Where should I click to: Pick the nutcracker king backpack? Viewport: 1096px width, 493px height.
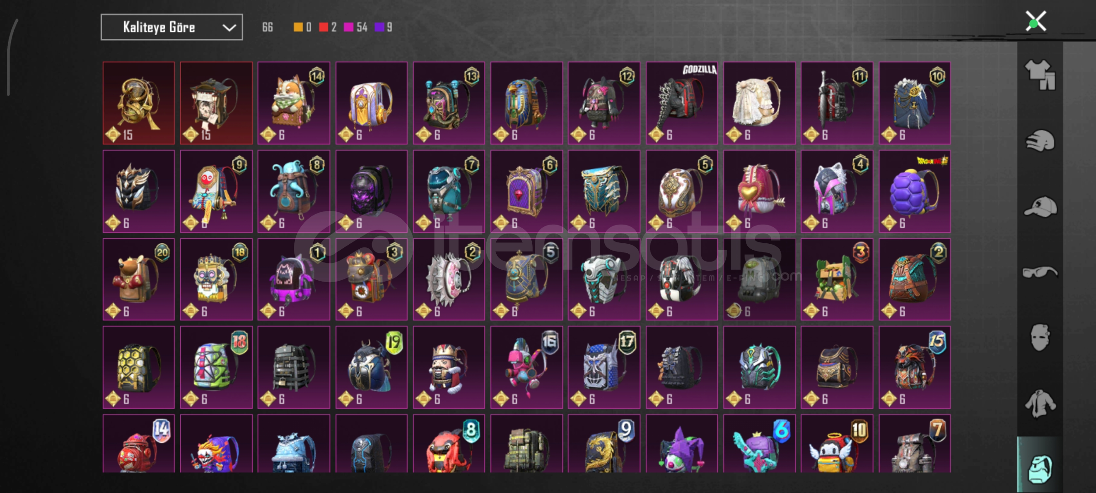(449, 367)
